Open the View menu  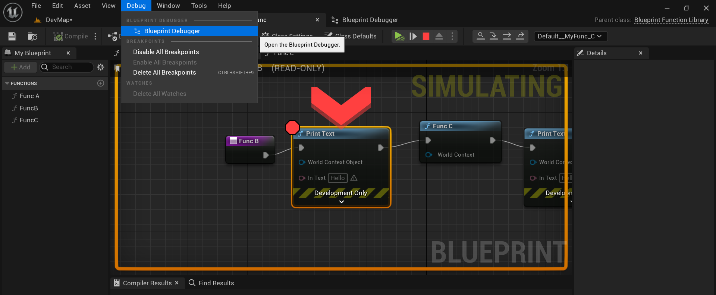click(109, 6)
